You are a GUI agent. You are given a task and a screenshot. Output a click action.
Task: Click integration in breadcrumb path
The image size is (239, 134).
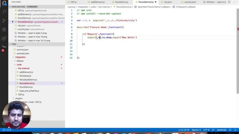[x=83, y=7]
